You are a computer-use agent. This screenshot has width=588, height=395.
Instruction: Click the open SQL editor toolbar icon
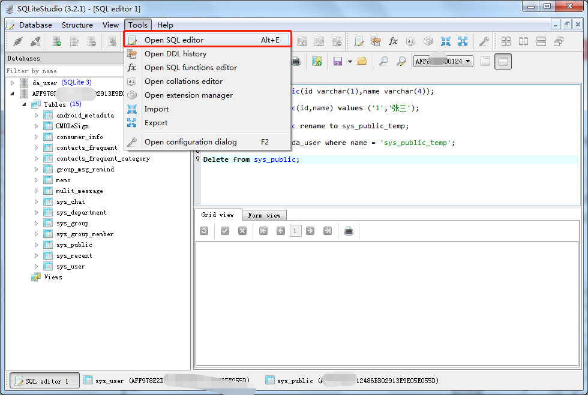point(359,41)
